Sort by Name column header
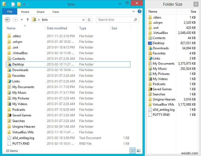Image resolution: width=201 pixels, height=156 pixels. pyautogui.click(x=11, y=28)
